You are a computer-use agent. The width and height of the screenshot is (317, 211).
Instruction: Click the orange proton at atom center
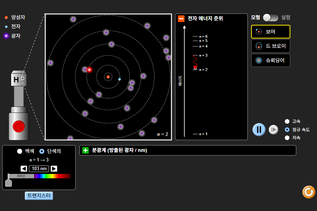tap(108, 77)
